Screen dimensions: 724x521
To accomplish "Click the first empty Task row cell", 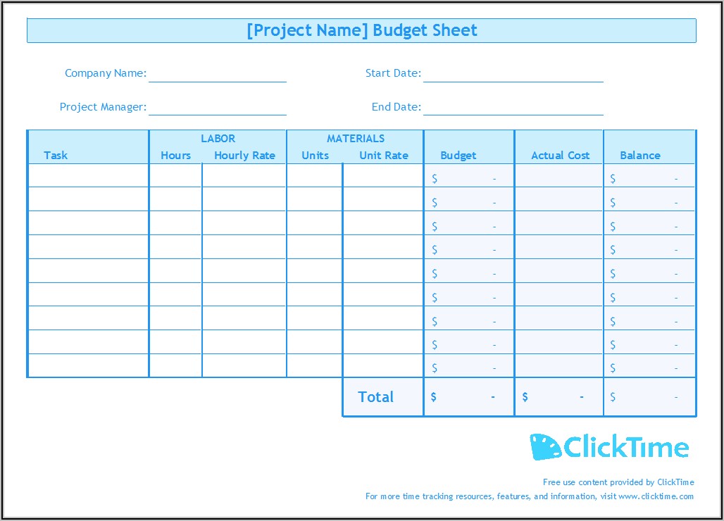I will pos(89,175).
